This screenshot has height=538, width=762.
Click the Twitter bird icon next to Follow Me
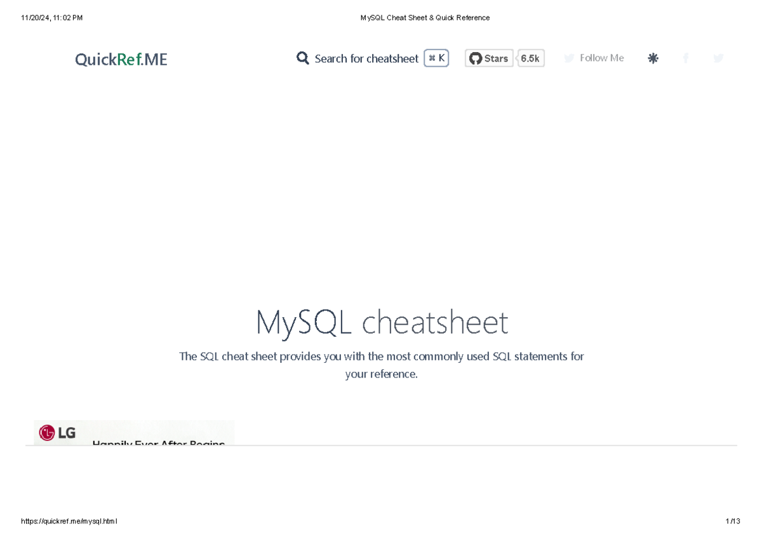(x=569, y=58)
